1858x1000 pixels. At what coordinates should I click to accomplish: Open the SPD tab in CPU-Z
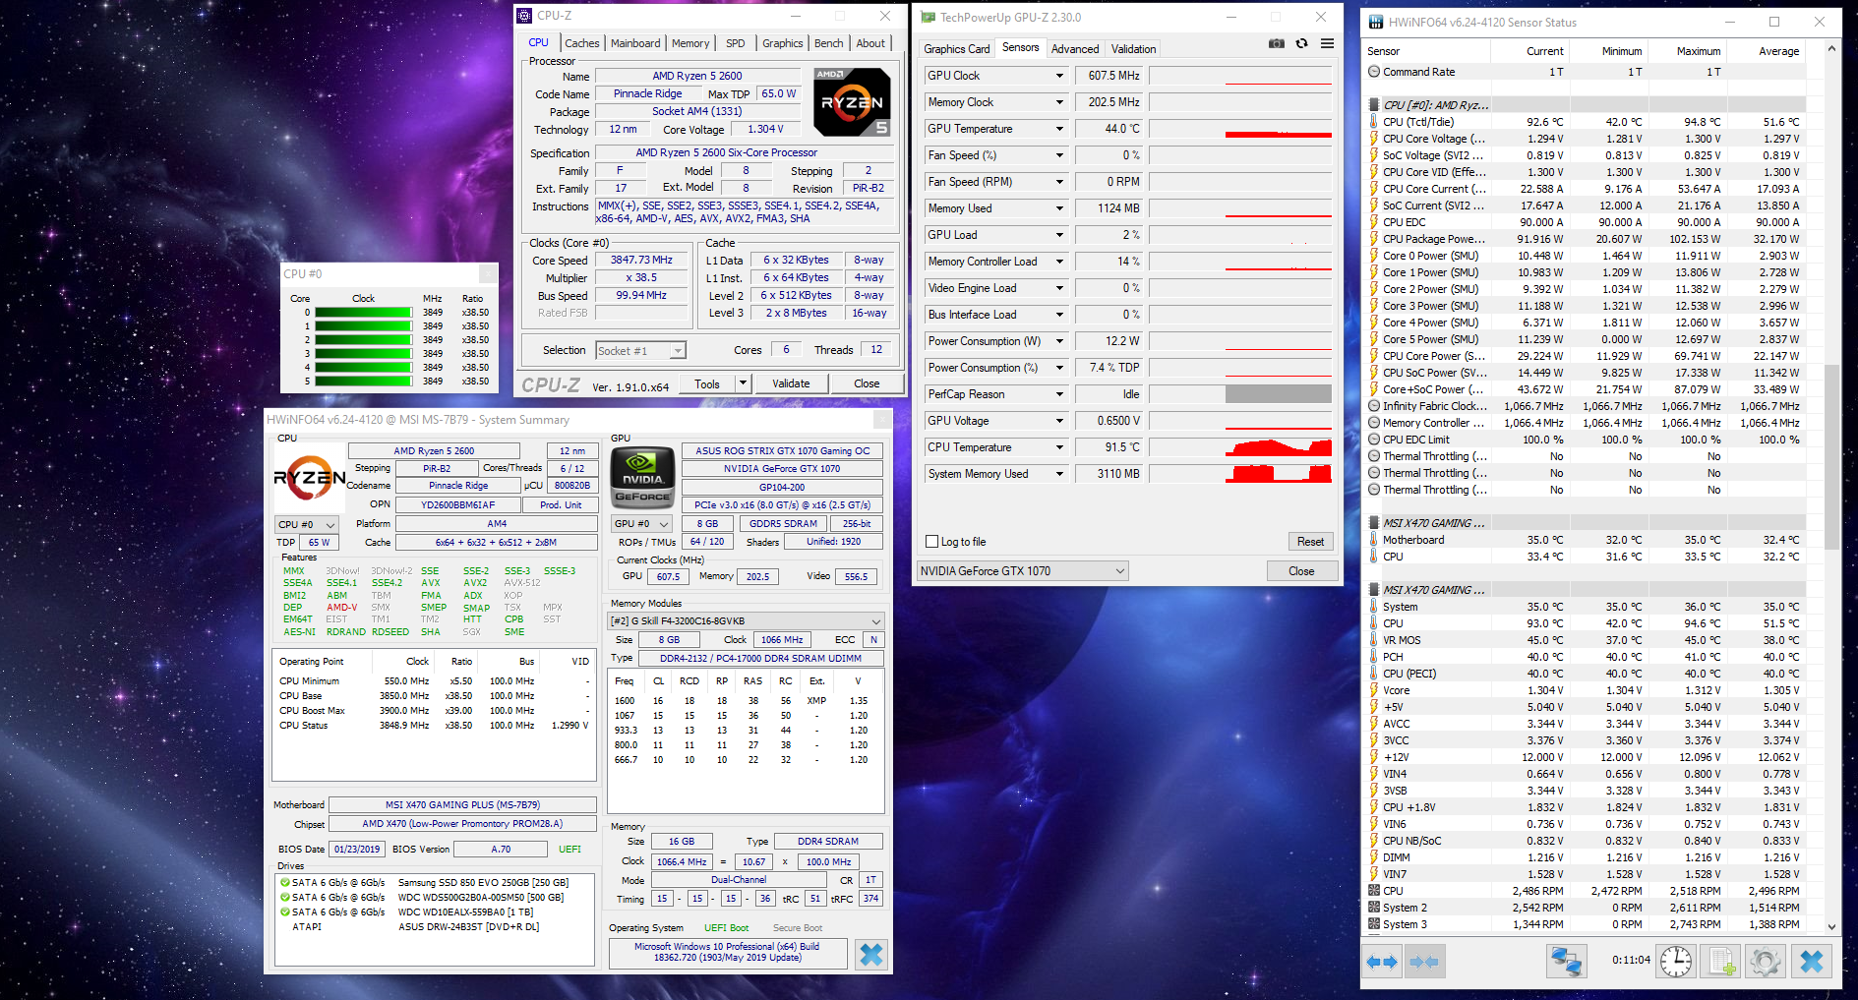coord(736,43)
